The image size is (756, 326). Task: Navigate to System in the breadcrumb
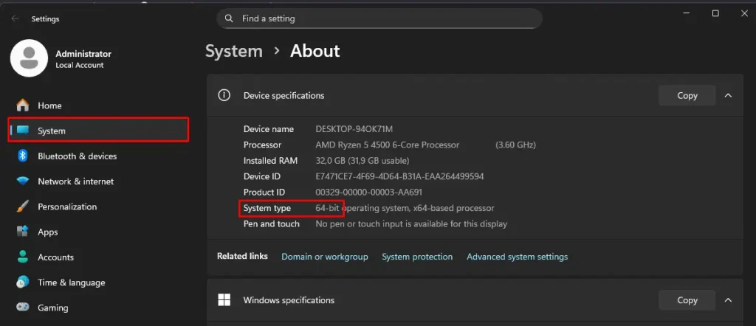[234, 51]
